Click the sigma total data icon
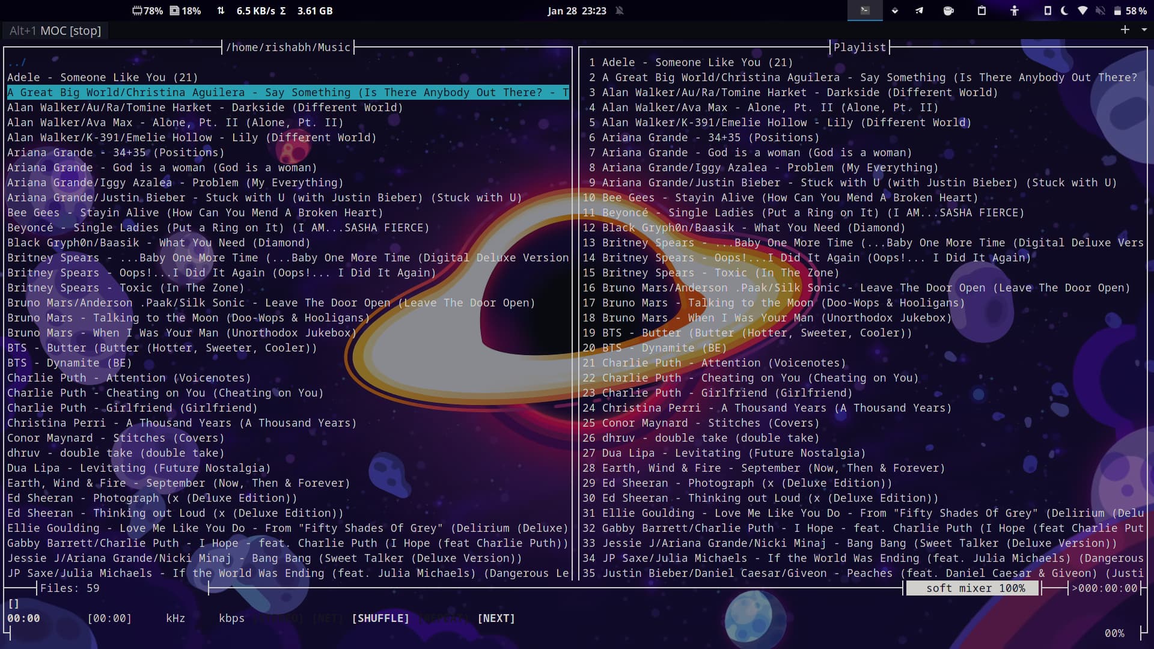The width and height of the screenshot is (1154, 649). [x=283, y=11]
